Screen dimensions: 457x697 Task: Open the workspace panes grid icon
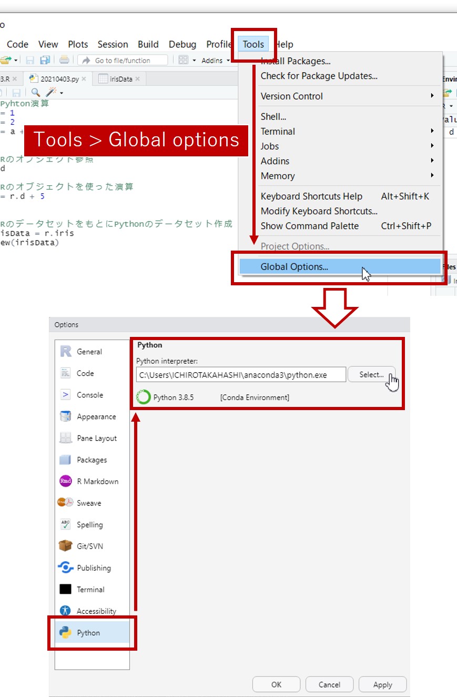tap(183, 60)
